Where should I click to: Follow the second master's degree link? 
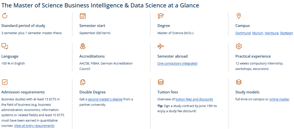tap(105, 99)
